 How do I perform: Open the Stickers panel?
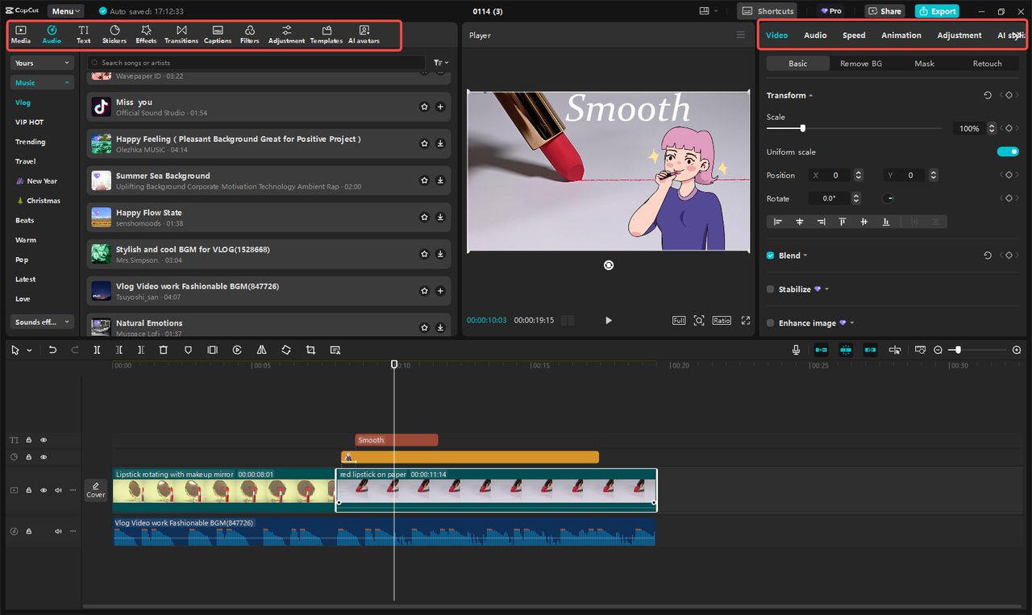114,34
